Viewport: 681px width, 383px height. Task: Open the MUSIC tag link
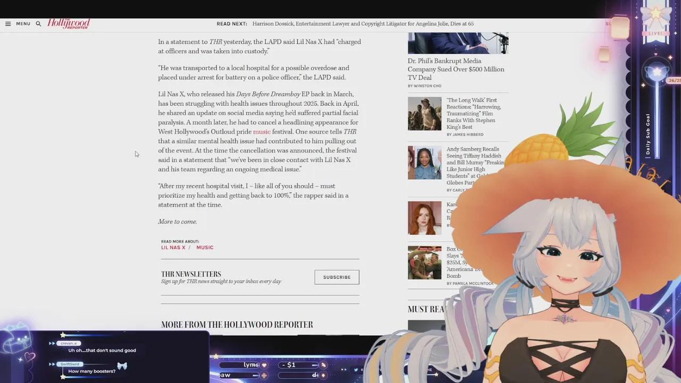[205, 247]
